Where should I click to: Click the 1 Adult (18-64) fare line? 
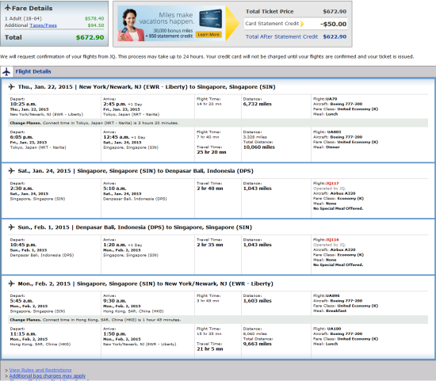(54, 19)
